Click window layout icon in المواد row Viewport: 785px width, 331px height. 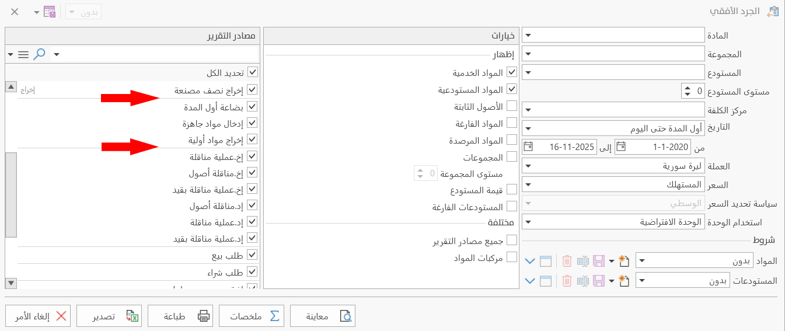545,261
